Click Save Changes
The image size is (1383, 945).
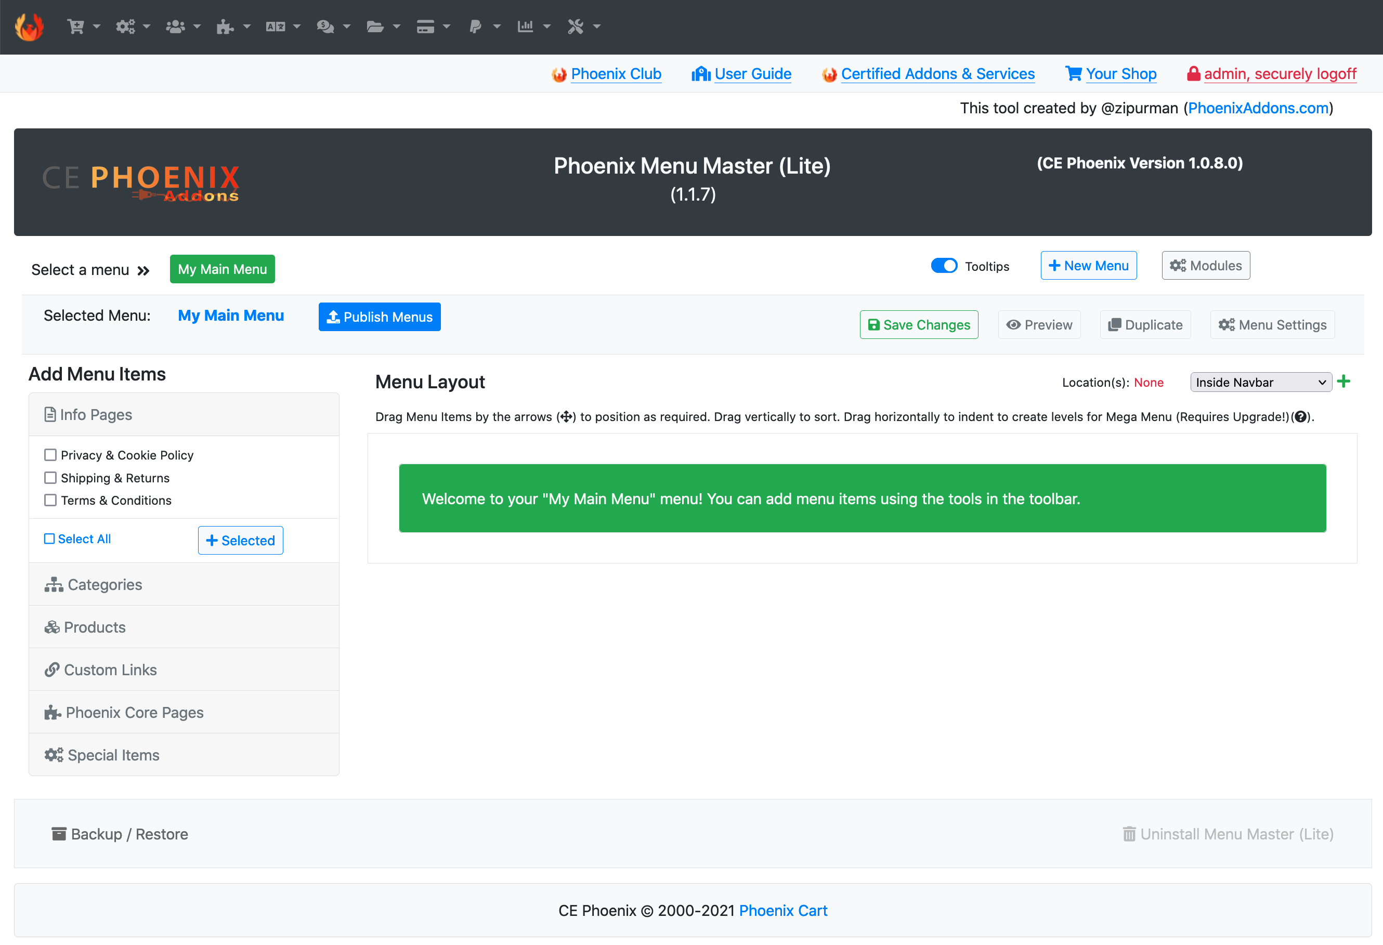(919, 325)
